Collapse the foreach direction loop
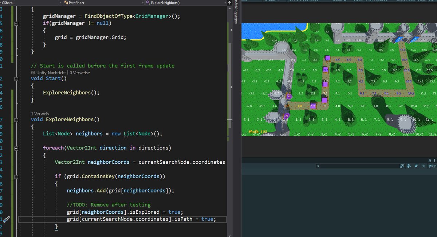 pyautogui.click(x=16, y=148)
